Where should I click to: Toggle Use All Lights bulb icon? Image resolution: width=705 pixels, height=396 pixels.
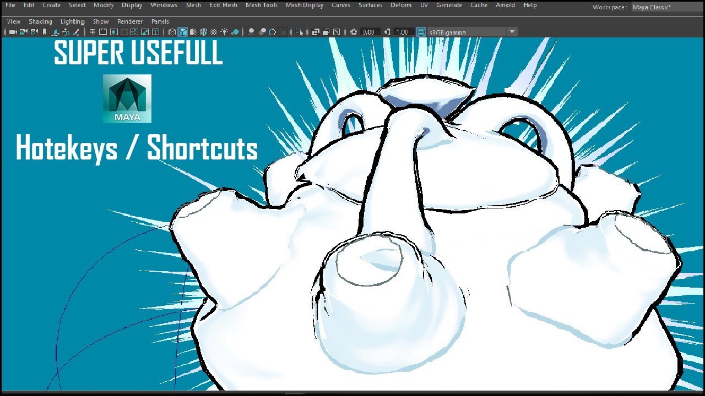point(225,32)
